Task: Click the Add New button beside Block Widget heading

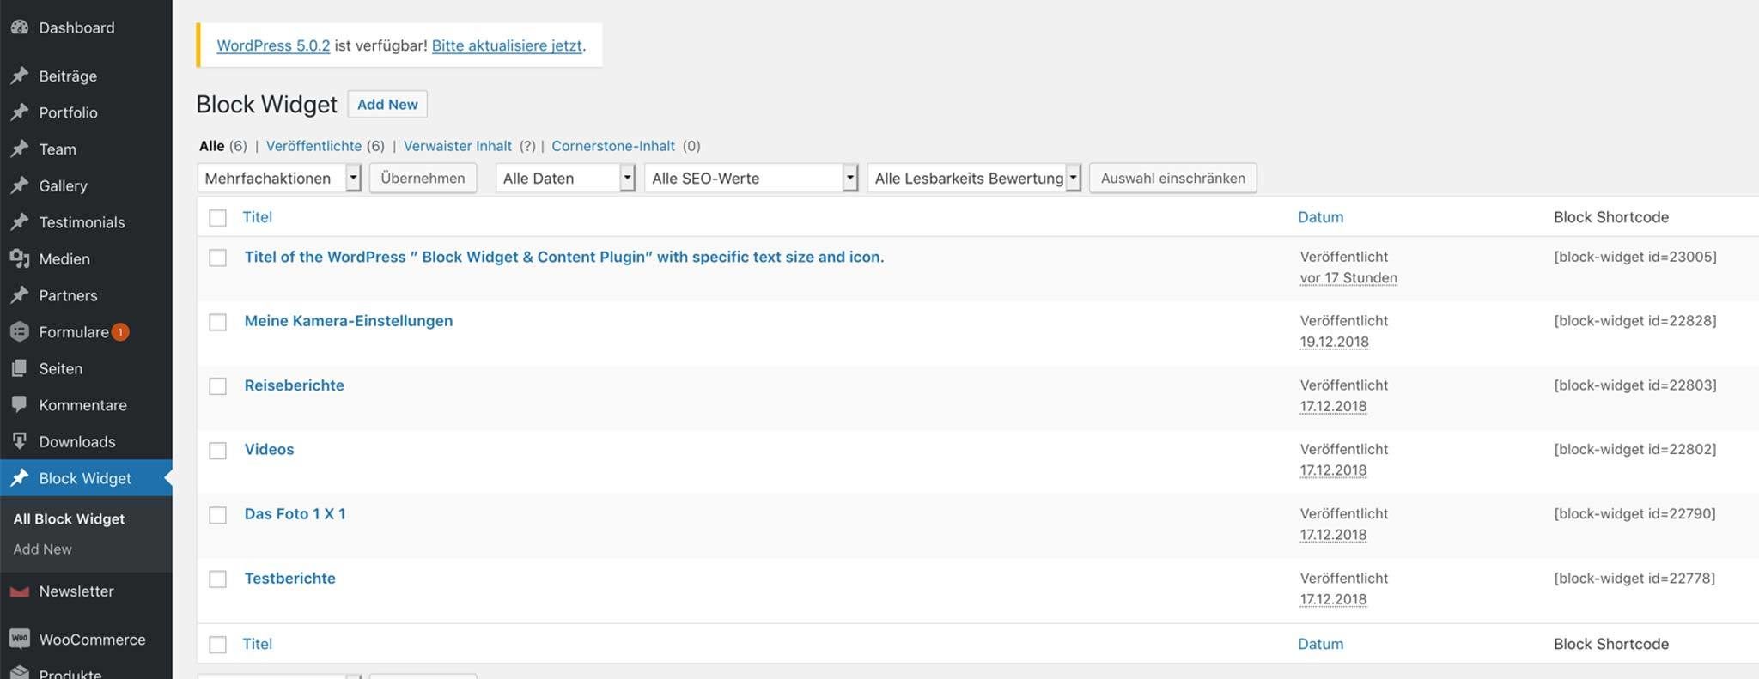Action: coord(387,104)
